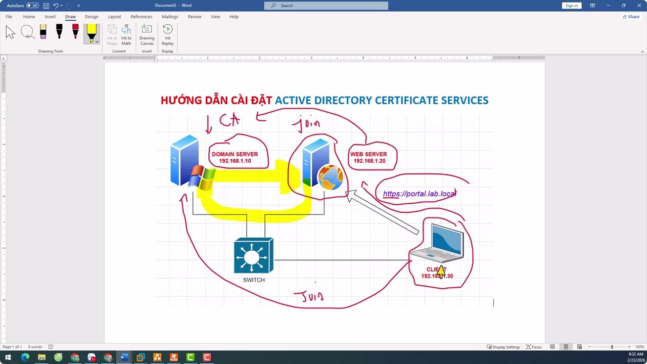647x364 pixels.
Task: Open Customize Quick Access Toolbar menu
Action: 79,6
